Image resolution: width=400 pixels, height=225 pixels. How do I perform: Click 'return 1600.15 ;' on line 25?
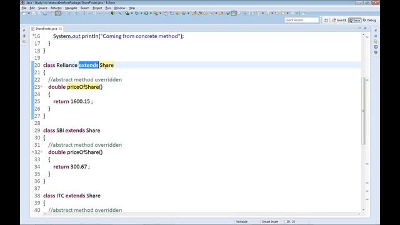click(73, 101)
